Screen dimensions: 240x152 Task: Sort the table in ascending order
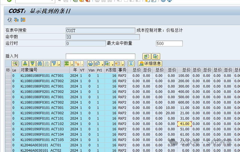25,64
